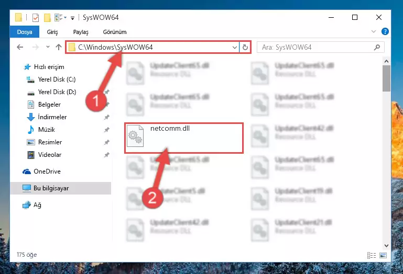Switch to large icons view in status bar

pyautogui.click(x=383, y=256)
